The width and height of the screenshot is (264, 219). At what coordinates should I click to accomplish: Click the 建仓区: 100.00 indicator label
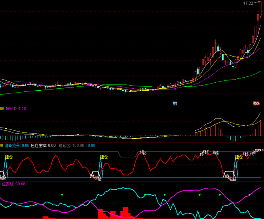(71, 146)
